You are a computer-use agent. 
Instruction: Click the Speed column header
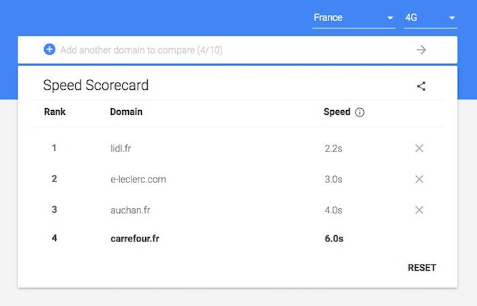pos(337,112)
